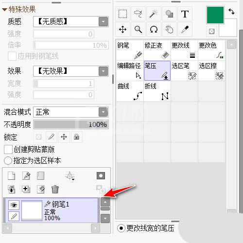Image resolution: width=243 pixels, height=243 pixels.
Task: Select the 更改线宽的笔压 radio option
Action: 121,228
